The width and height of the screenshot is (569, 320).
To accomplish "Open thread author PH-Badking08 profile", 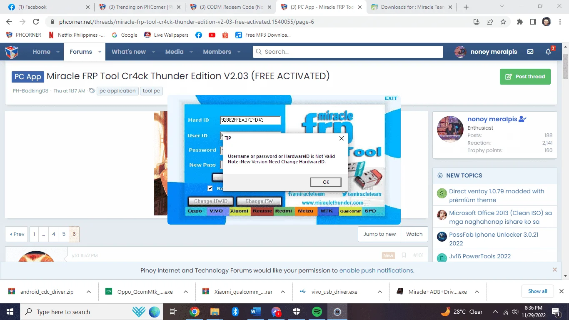I will [30, 91].
